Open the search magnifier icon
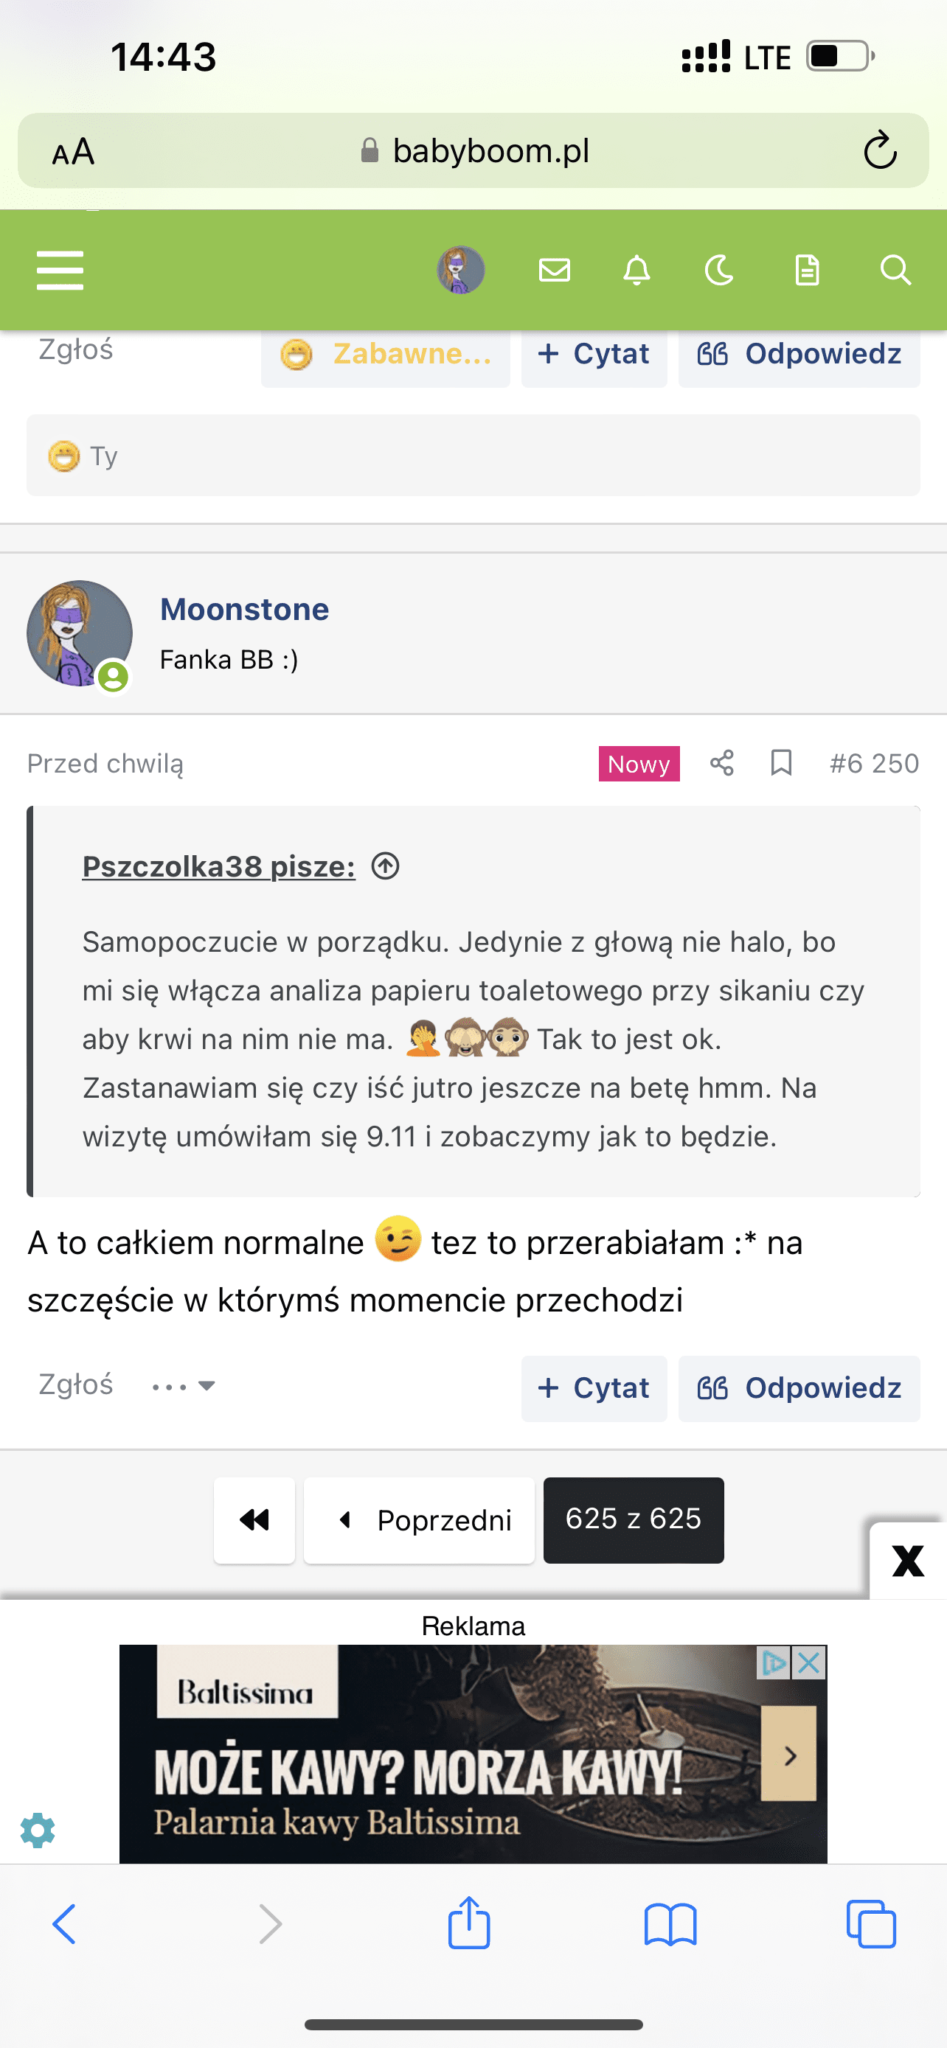This screenshot has height=2048, width=947. click(x=895, y=271)
